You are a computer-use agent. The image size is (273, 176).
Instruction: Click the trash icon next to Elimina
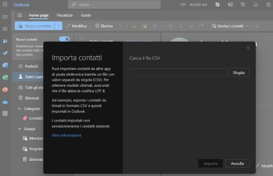click(97, 26)
